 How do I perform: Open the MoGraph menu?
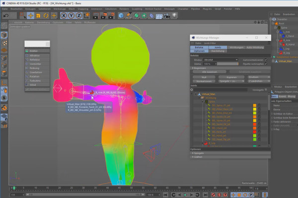point(169,9)
